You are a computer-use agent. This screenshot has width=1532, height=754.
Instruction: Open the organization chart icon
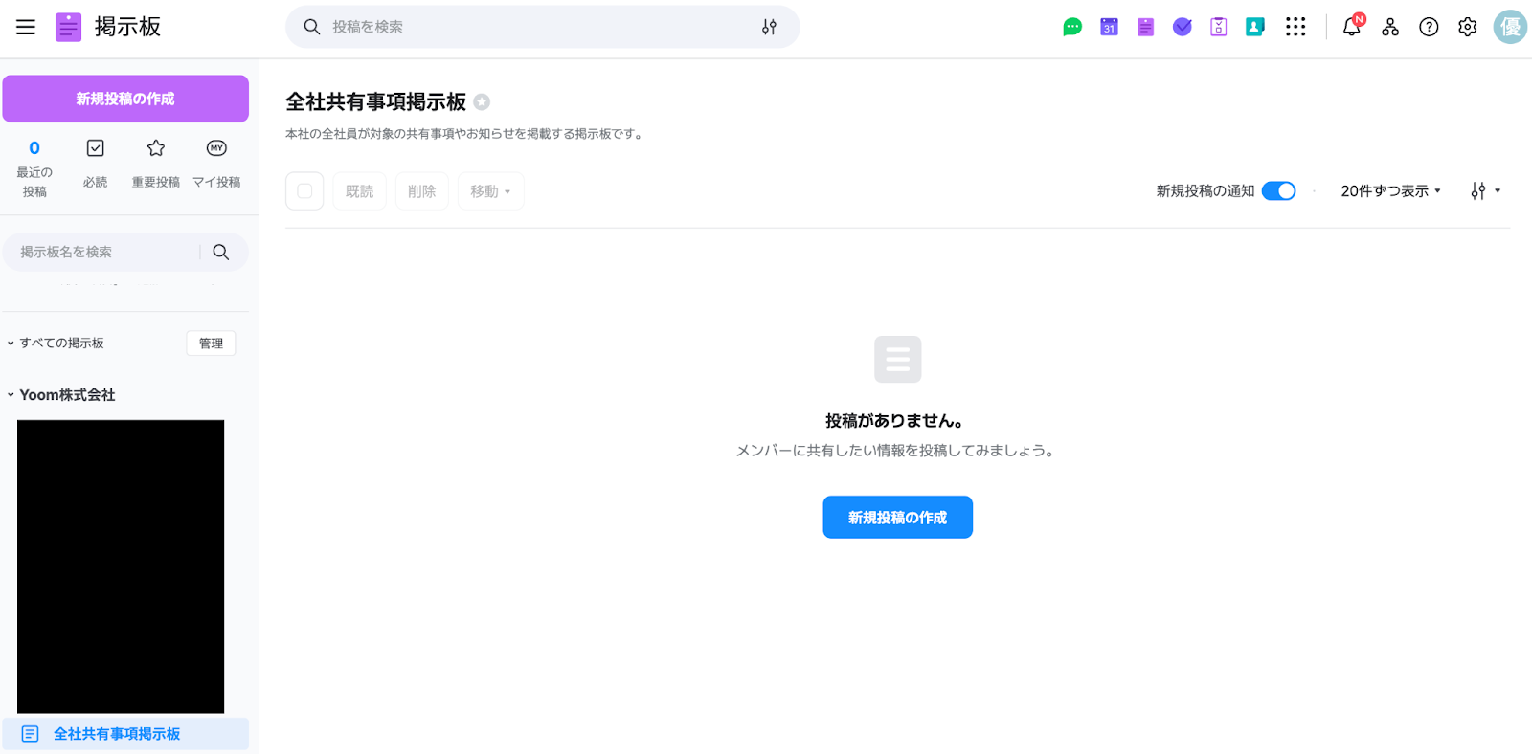[1390, 27]
